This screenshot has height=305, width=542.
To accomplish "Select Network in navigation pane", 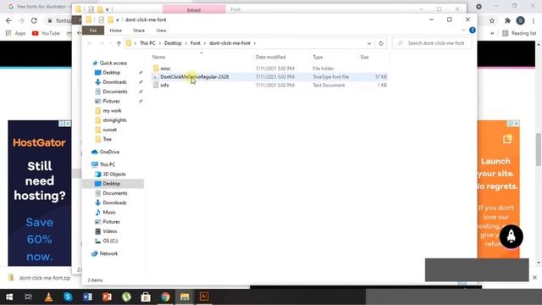I will point(108,253).
